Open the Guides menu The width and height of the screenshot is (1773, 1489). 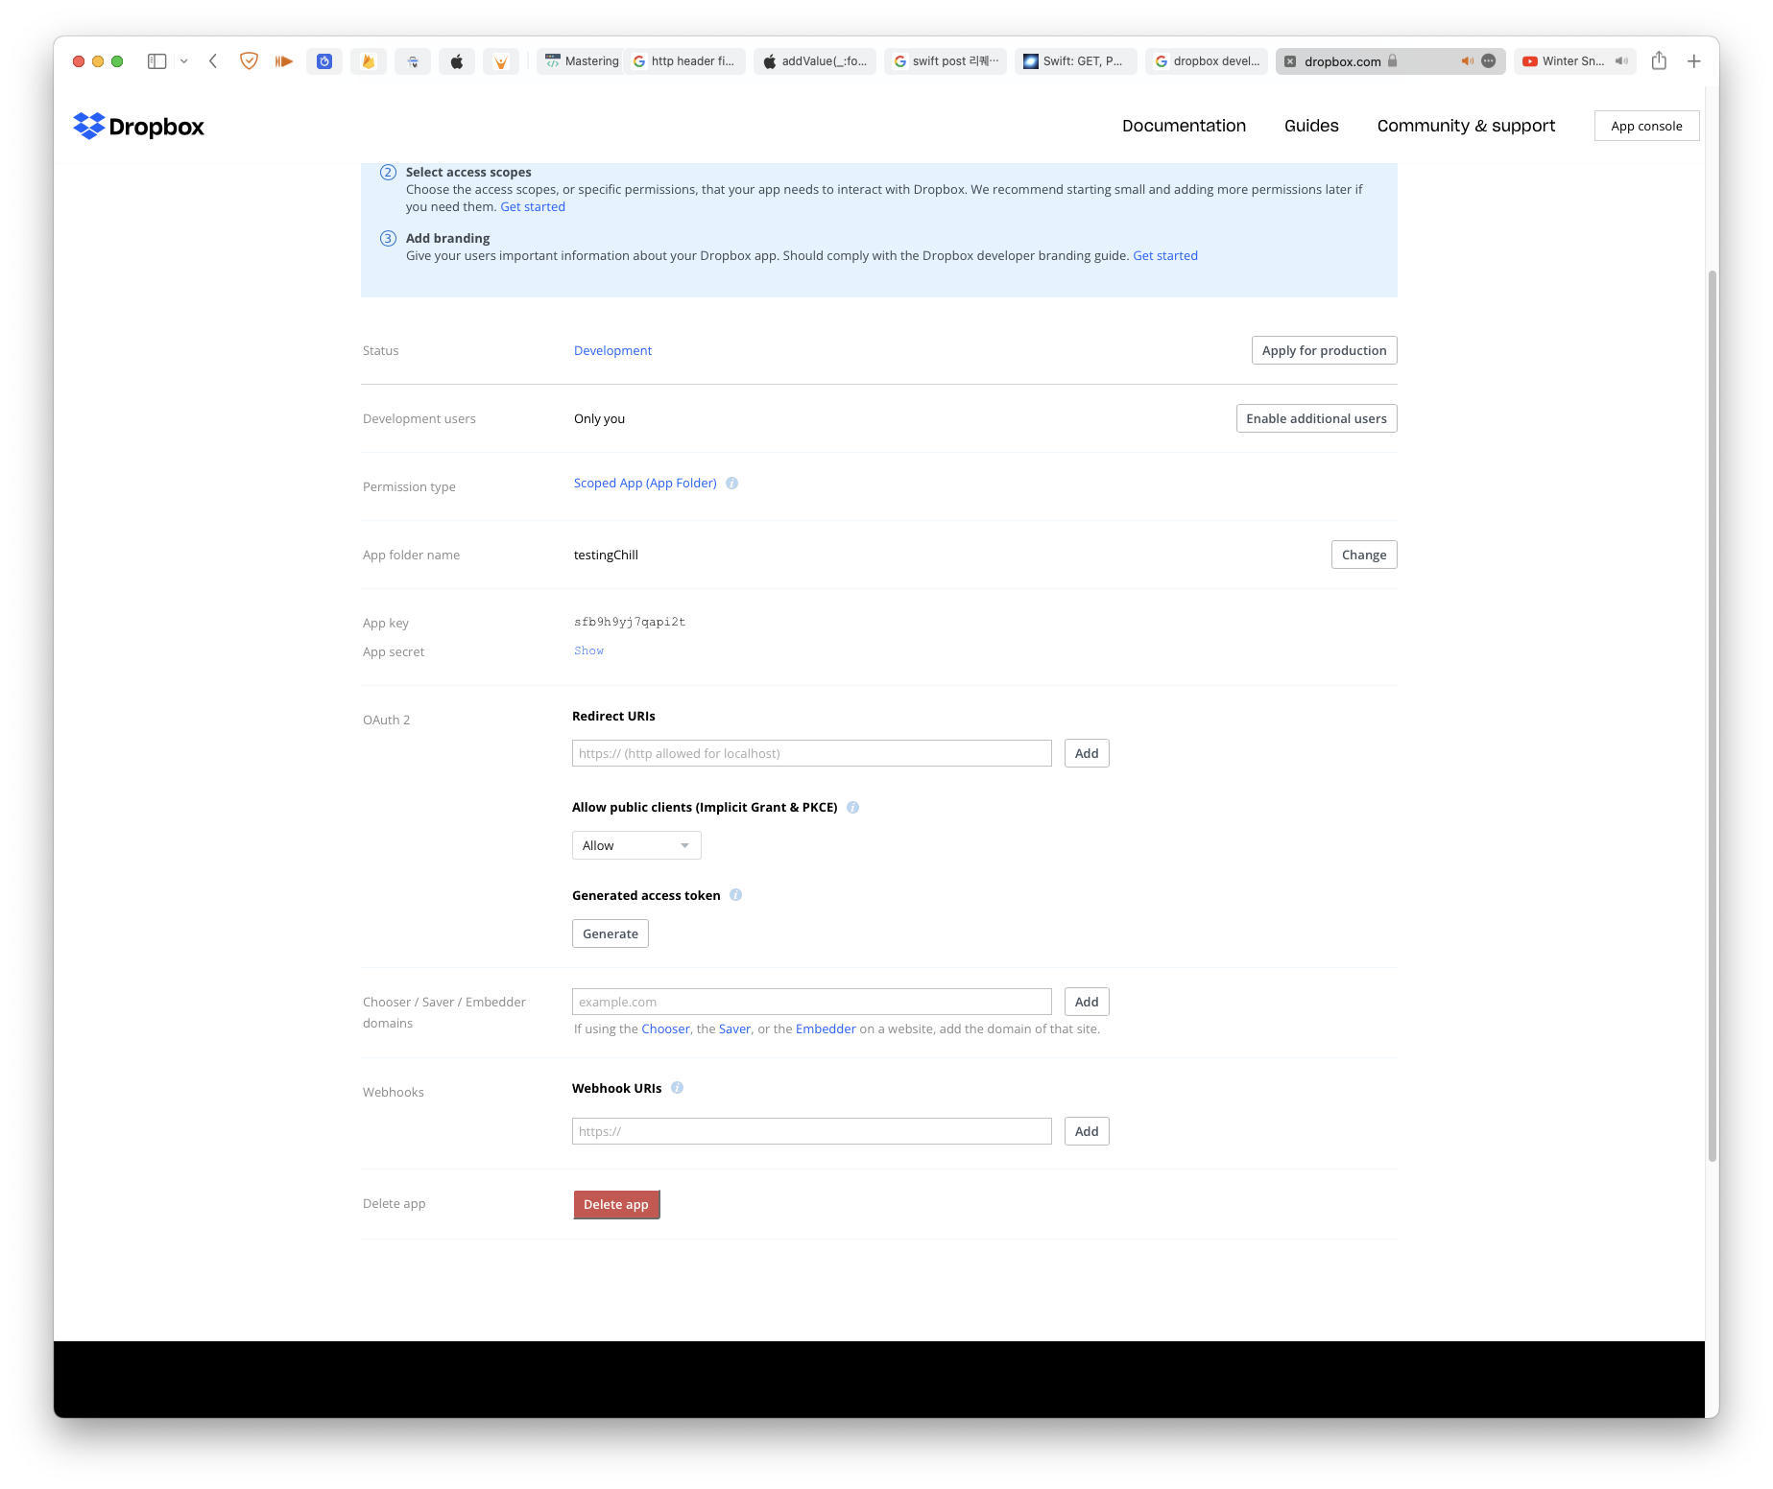click(x=1311, y=126)
